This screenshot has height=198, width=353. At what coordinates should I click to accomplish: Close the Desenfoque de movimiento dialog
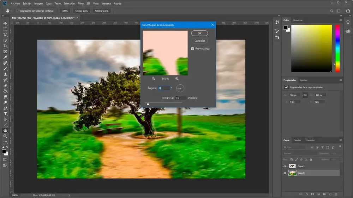pyautogui.click(x=213, y=25)
